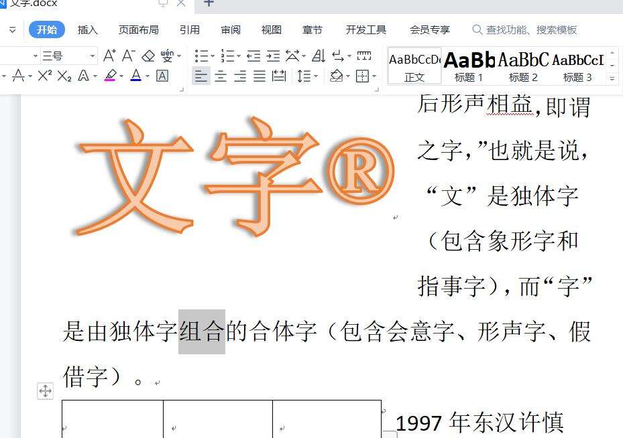Align text right
The height and width of the screenshot is (438, 623).
[x=240, y=76]
